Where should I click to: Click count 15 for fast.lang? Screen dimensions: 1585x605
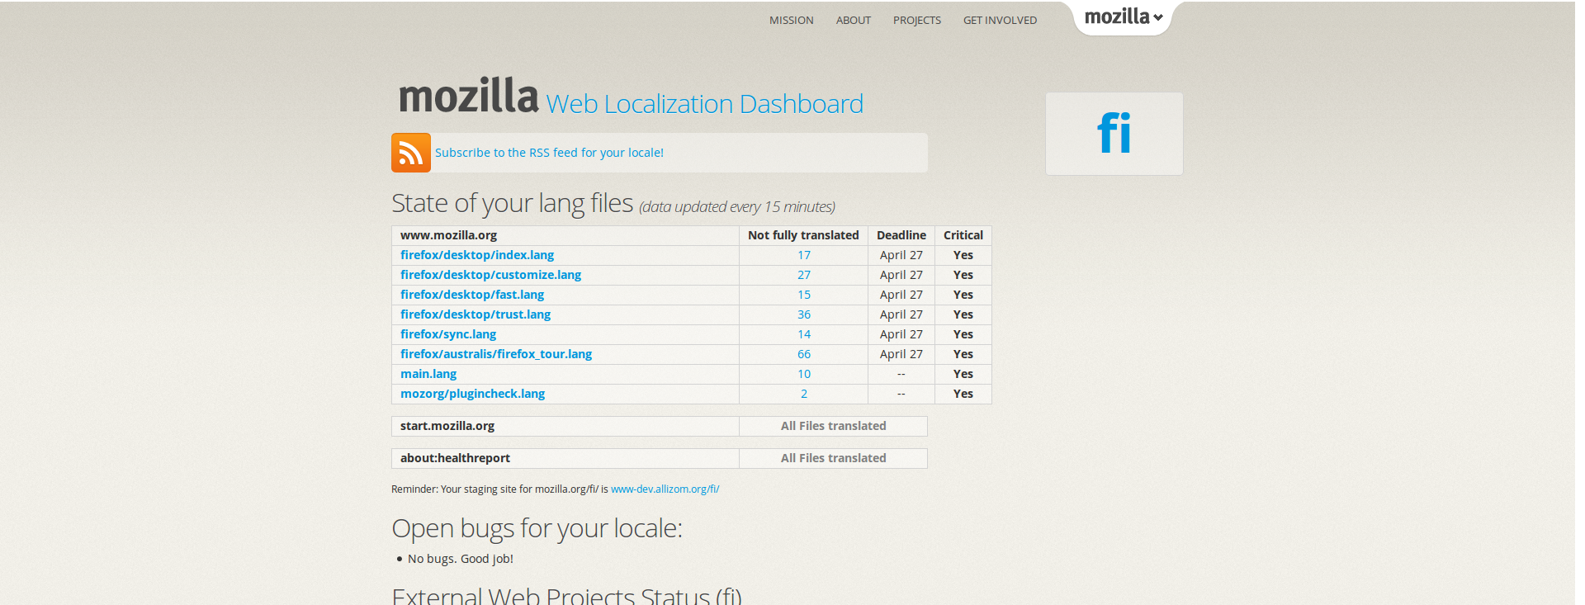click(804, 295)
